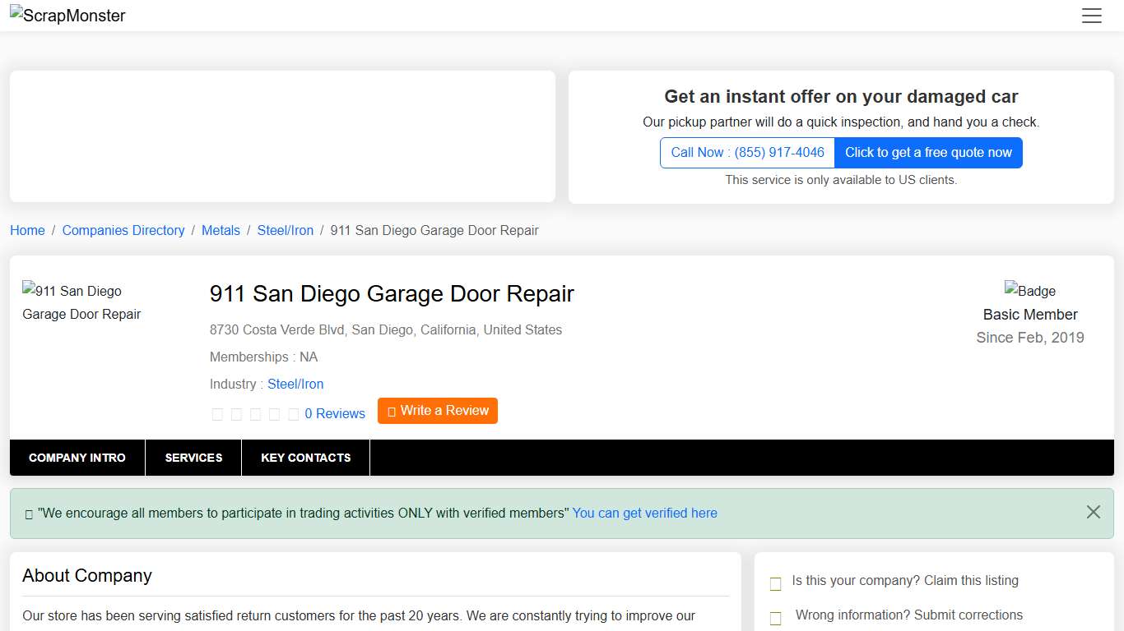1124x631 pixels.
Task: Open the "You can get verified here" link
Action: [644, 513]
